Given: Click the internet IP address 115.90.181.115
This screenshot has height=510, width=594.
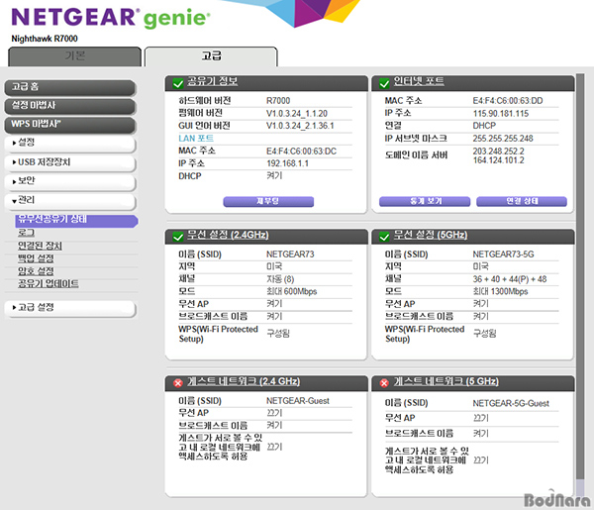Looking at the screenshot, I should [x=500, y=113].
